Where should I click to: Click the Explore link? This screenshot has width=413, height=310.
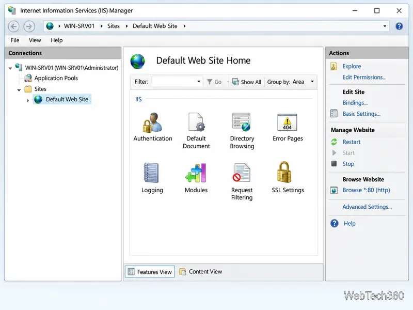click(x=352, y=66)
